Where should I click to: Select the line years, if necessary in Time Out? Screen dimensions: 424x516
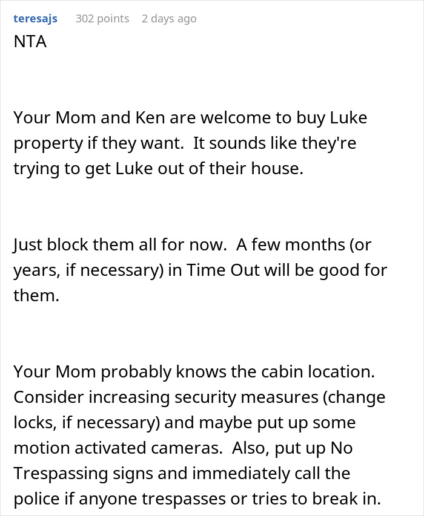(200, 270)
